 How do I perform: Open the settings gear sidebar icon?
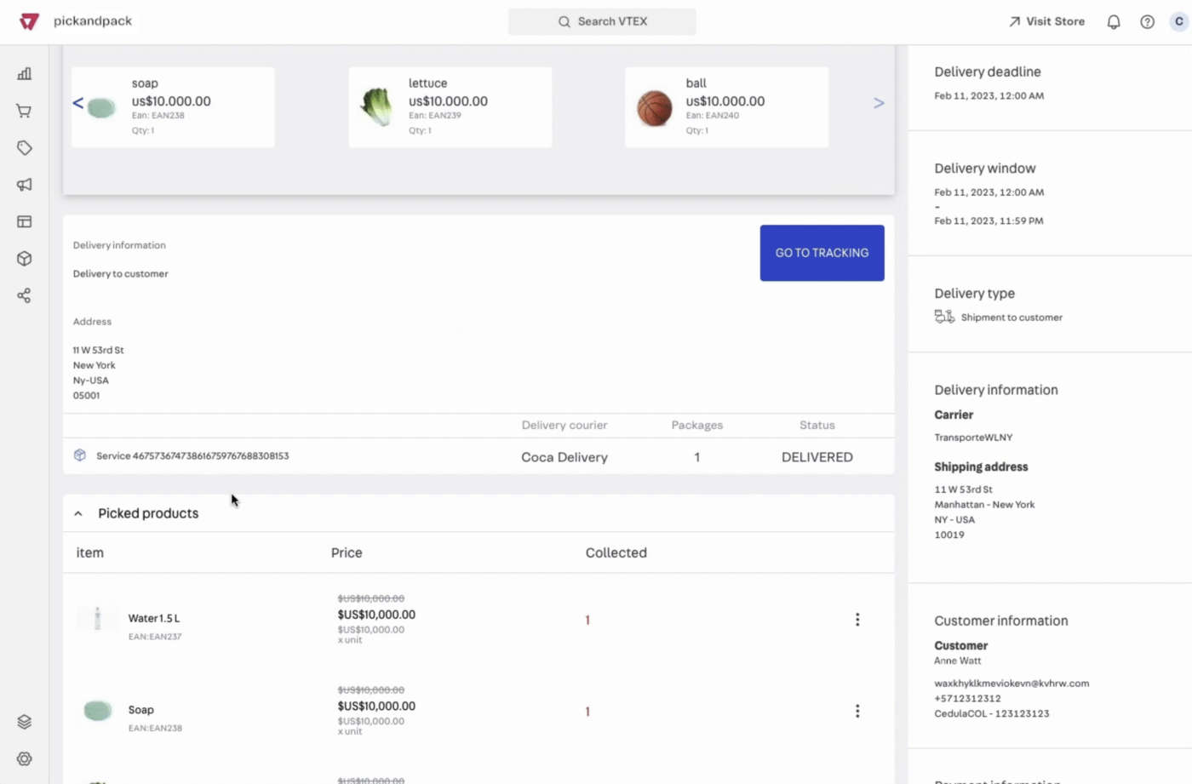(x=24, y=758)
